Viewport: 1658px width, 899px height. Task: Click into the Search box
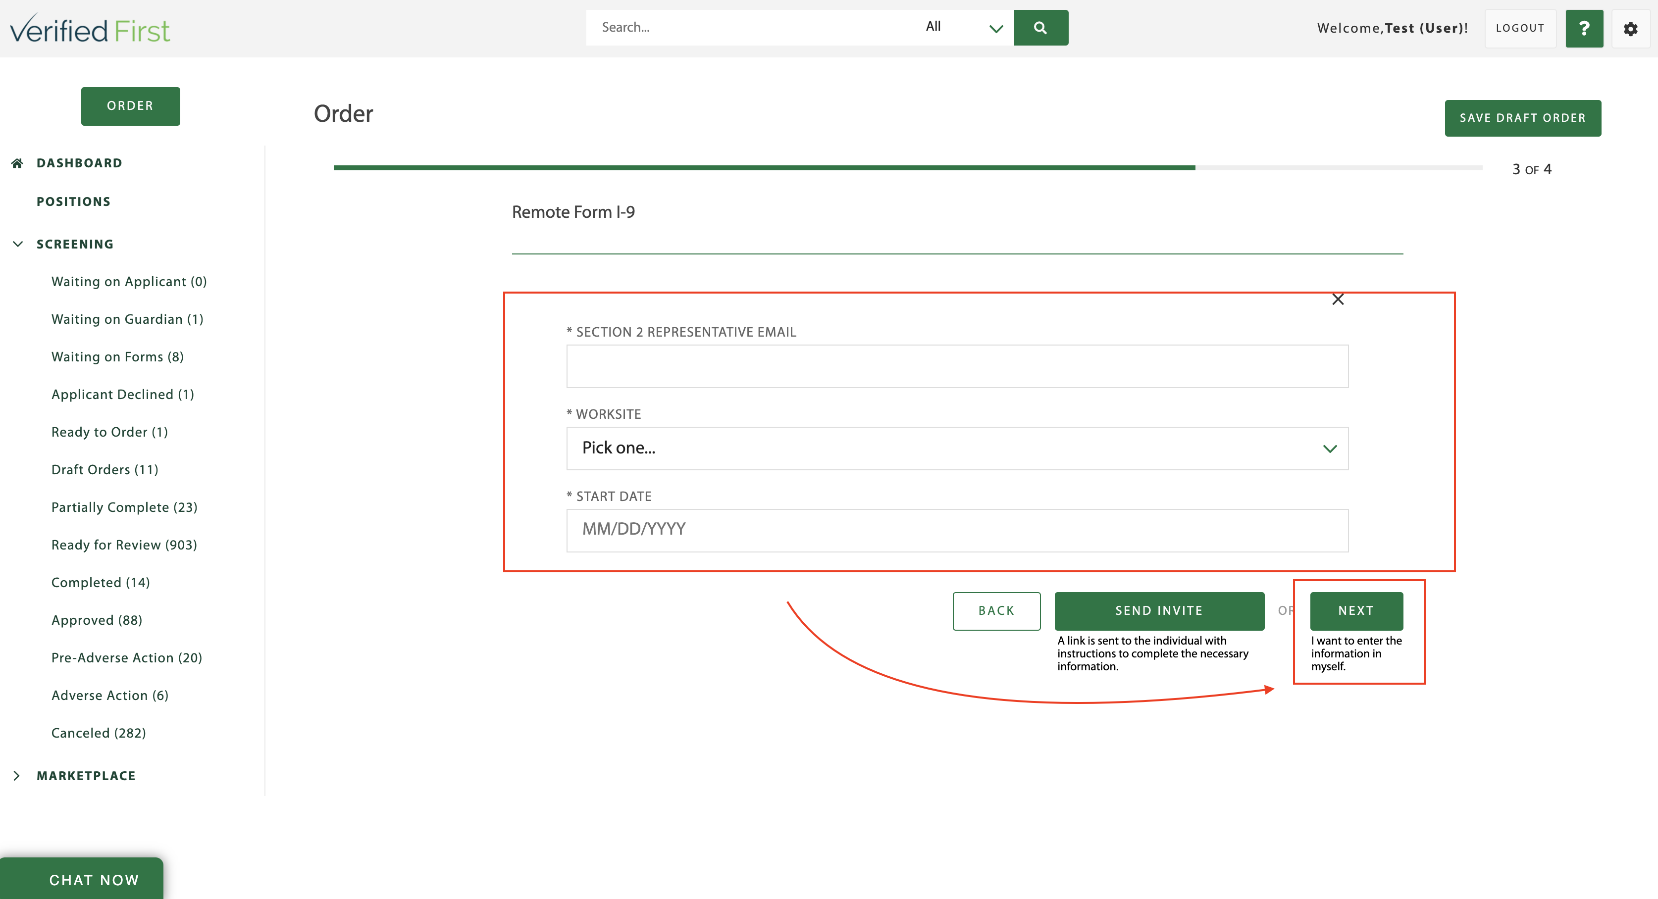[x=750, y=28]
